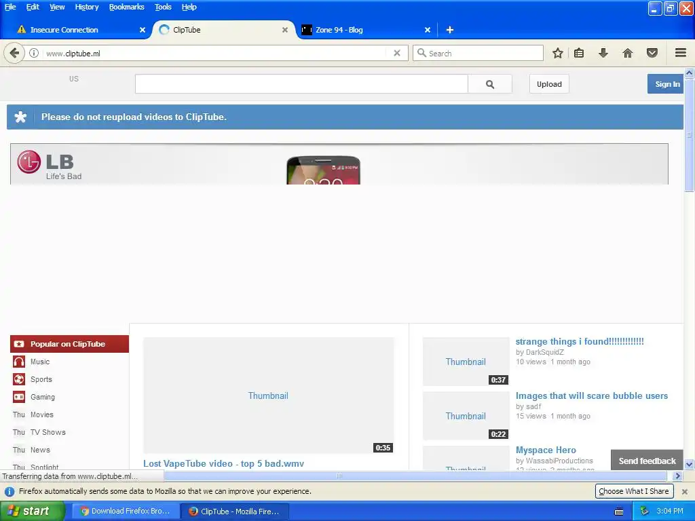Image resolution: width=695 pixels, height=521 pixels.
Task: Click the vertical scrollbar up arrow
Action: 690,73
